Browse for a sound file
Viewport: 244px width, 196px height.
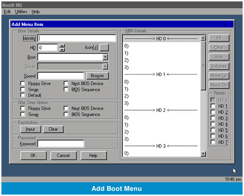(97, 76)
